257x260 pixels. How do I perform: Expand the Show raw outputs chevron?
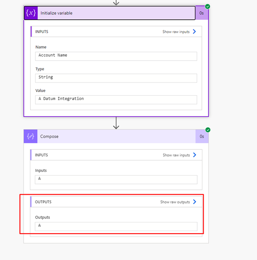(195, 202)
